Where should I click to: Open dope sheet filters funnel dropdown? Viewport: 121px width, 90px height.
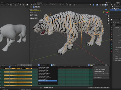click(x=94, y=65)
